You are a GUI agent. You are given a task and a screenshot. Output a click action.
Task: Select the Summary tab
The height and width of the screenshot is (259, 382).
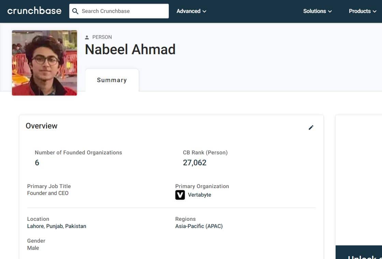click(x=112, y=80)
